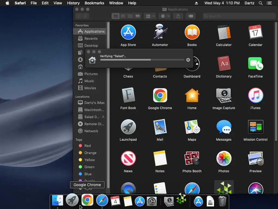Open Spotlight search in menu bar
The image size is (278, 209).
[x=260, y=3]
